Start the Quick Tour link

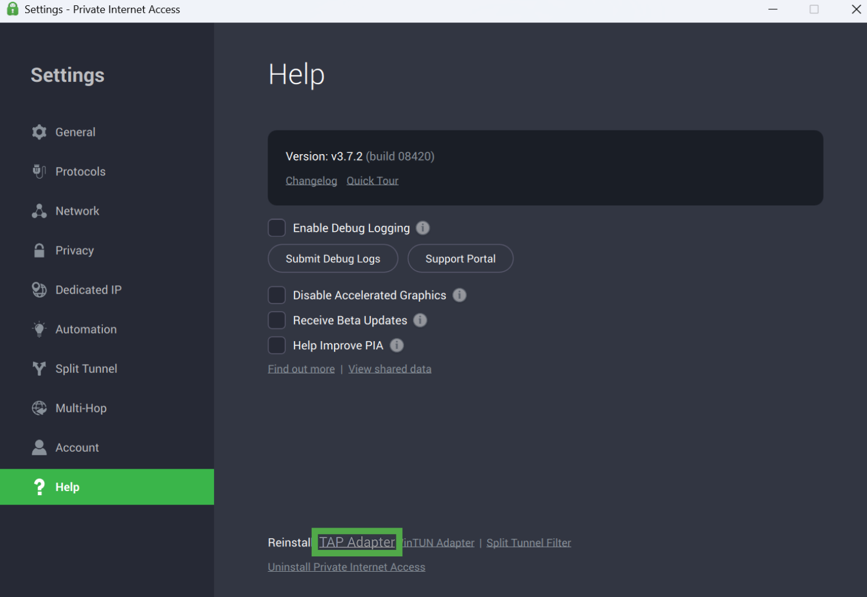coord(372,181)
